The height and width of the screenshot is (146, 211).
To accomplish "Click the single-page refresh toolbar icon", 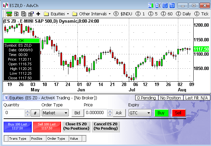I will 16,14.
